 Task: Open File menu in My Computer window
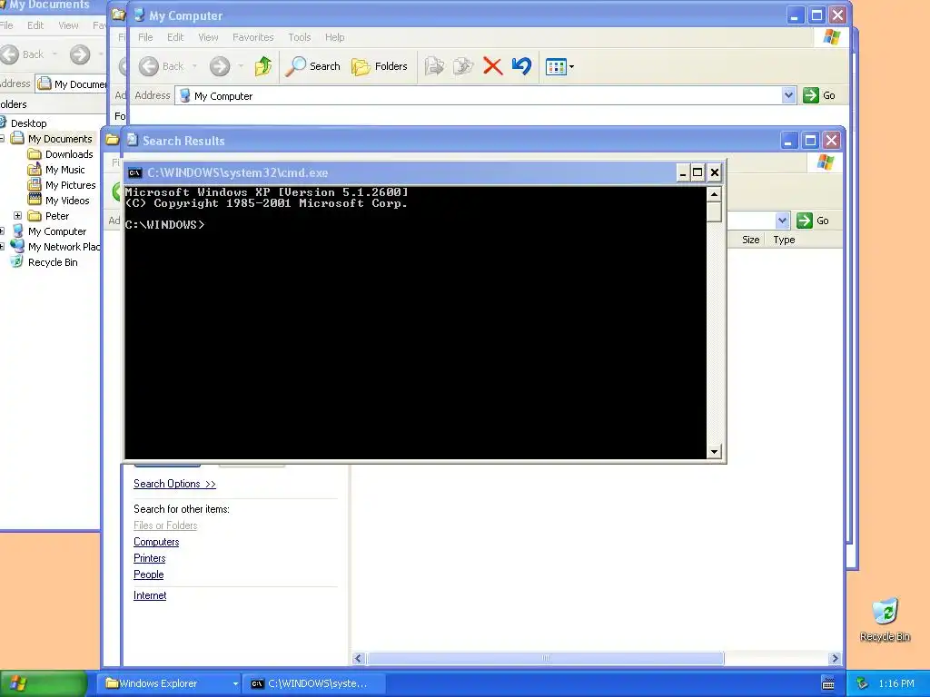point(145,37)
